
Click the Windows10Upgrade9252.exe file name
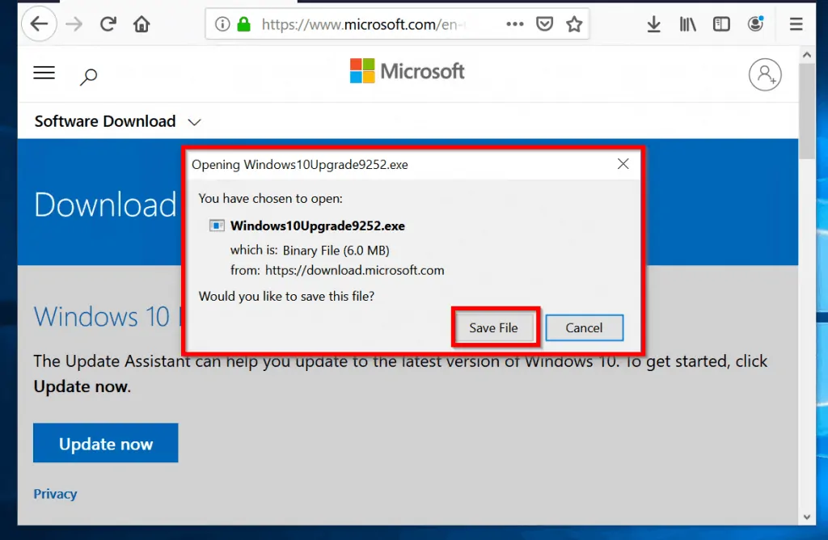tap(318, 226)
